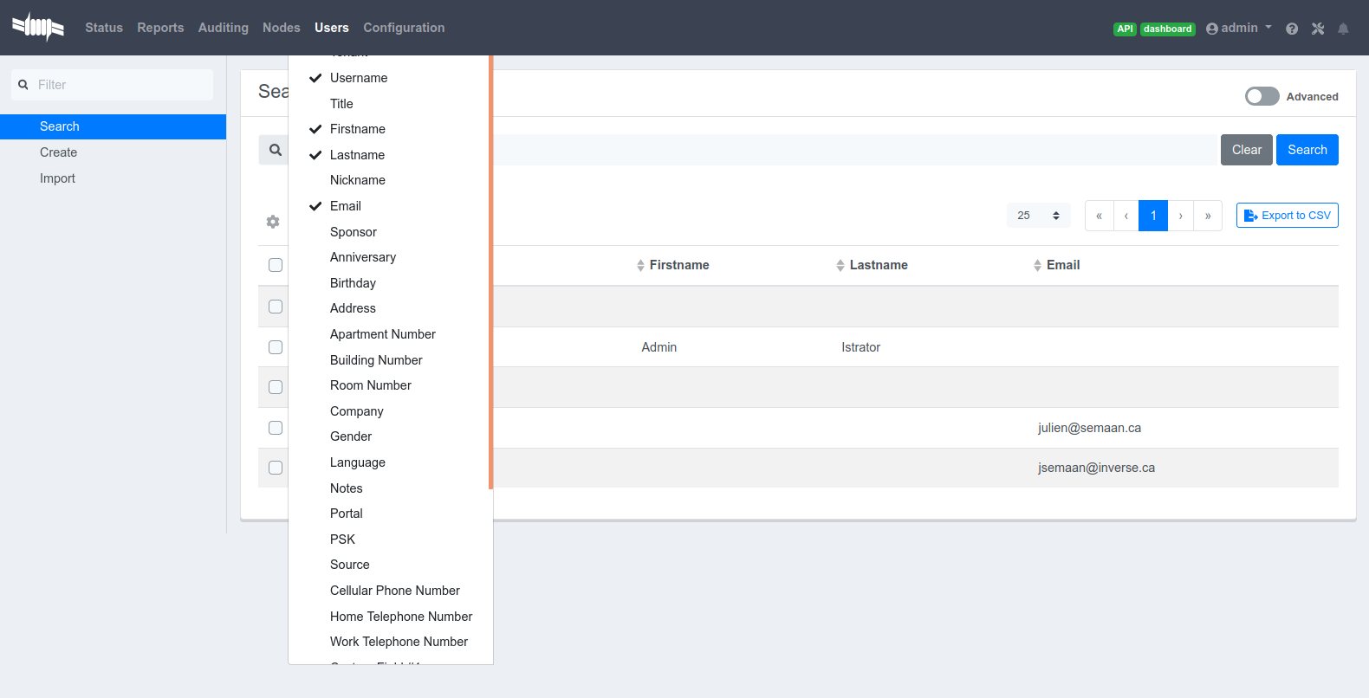The height and width of the screenshot is (698, 1369).
Task: Open the admin user dropdown
Action: [1239, 29]
